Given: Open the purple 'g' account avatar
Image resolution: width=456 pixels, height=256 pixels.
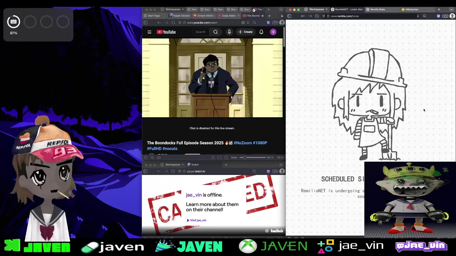Looking at the screenshot, I should (x=273, y=32).
